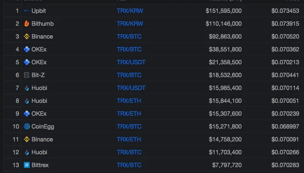The width and height of the screenshot is (304, 173).
Task: Click the Upbit exchange logo icon
Action: tap(26, 11)
